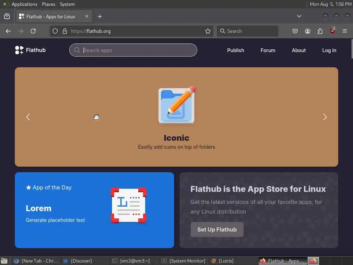Viewport: 353px width, 265px height.
Task: Bookmark this page with the star
Action: 208,31
